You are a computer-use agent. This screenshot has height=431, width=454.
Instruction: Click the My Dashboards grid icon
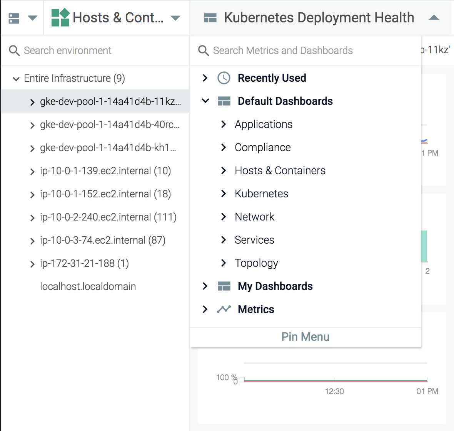coord(224,286)
